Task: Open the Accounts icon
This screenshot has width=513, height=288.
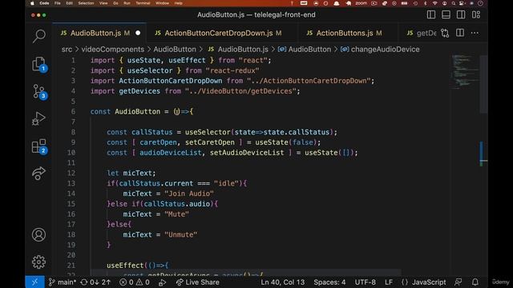Action: click(x=38, y=234)
